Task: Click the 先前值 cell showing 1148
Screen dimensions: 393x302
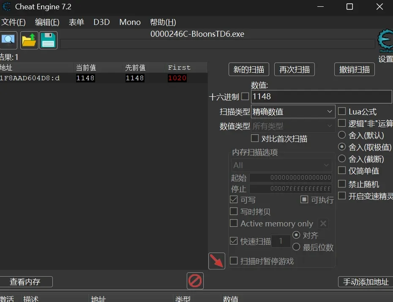Action: [x=135, y=78]
